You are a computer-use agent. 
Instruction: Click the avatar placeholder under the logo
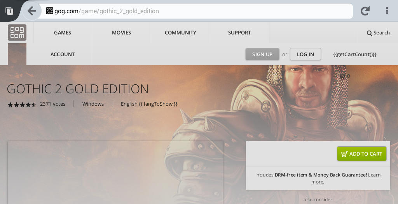(x=17, y=54)
